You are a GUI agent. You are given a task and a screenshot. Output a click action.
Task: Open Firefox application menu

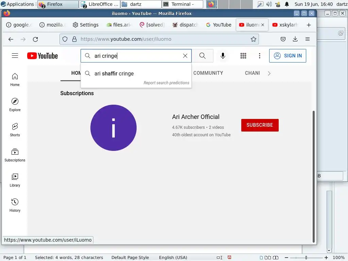coord(307,39)
